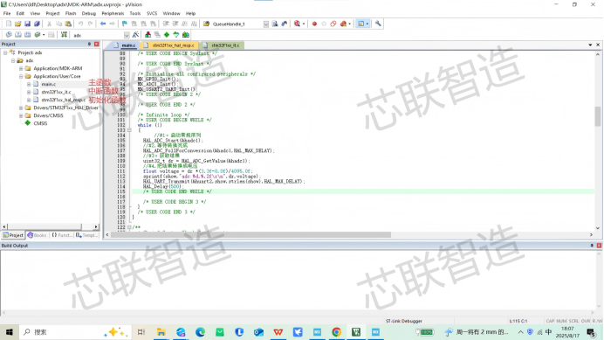The image size is (604, 340).
Task: Click the Windows Start button
Action: (10, 332)
